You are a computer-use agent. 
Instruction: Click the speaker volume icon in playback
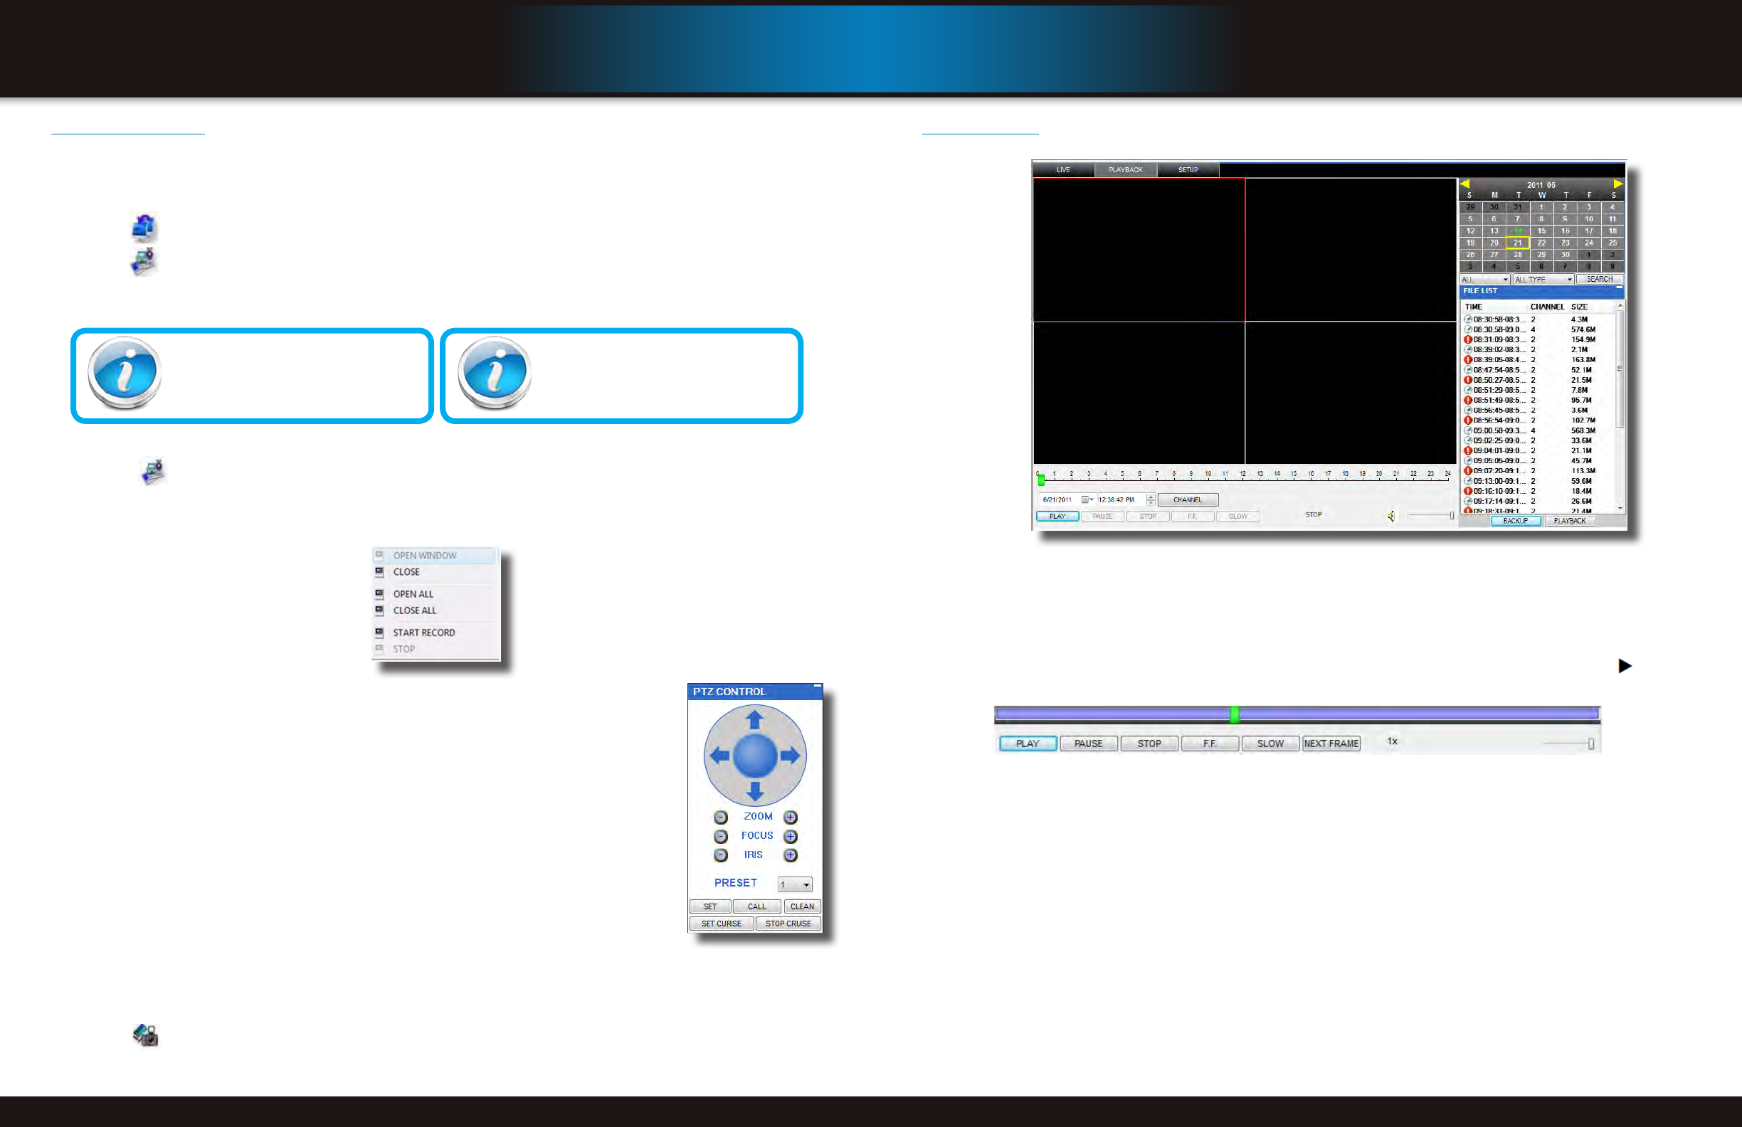1390,517
